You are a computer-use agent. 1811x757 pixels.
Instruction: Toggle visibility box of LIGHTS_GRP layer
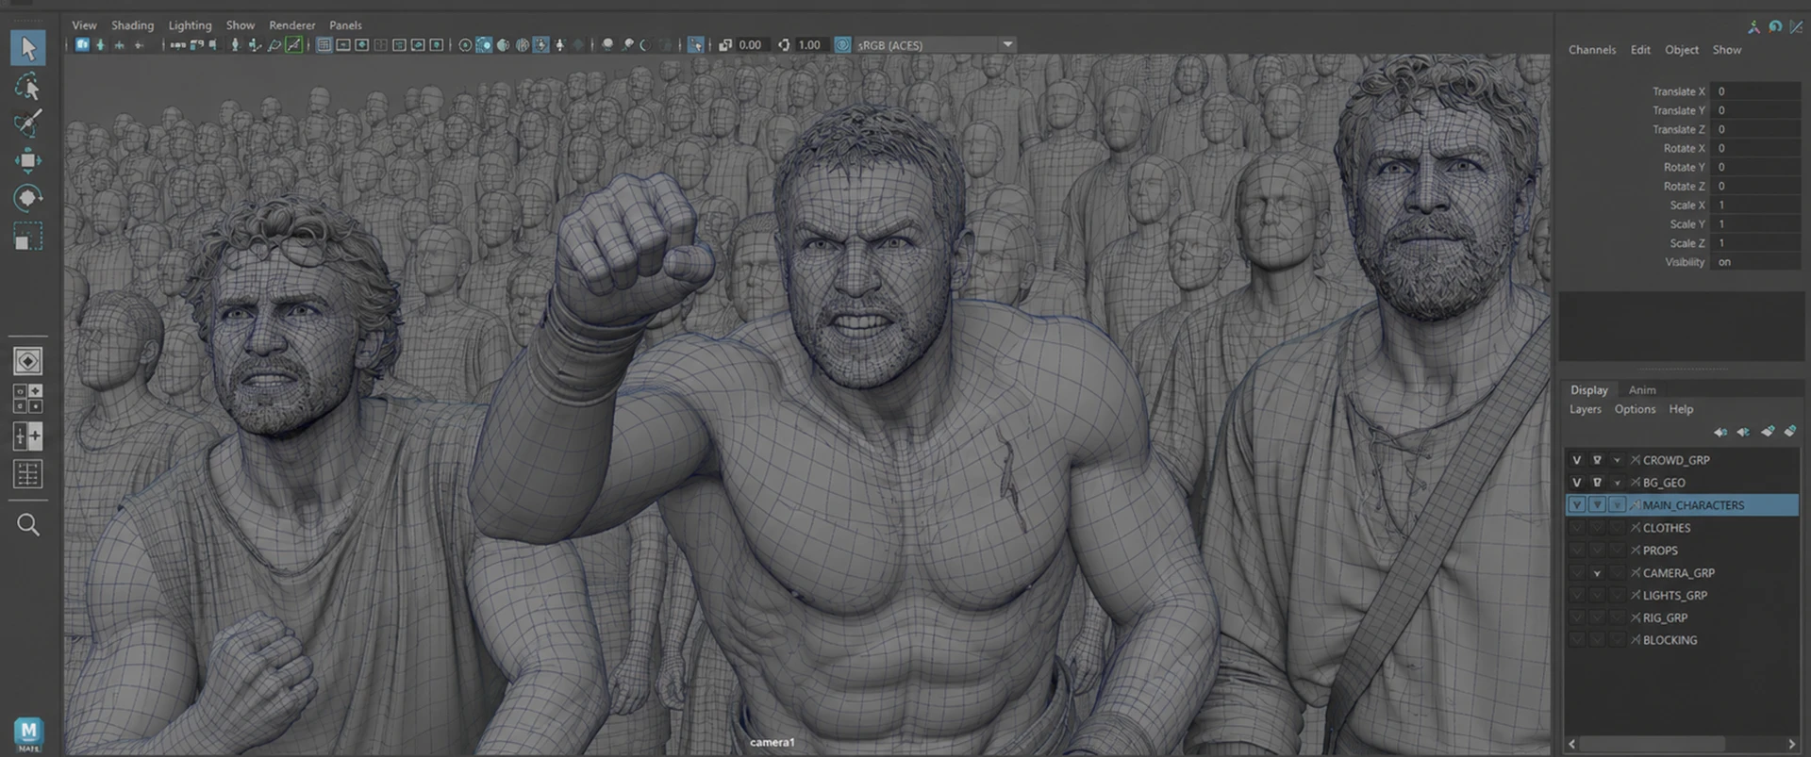(1576, 596)
